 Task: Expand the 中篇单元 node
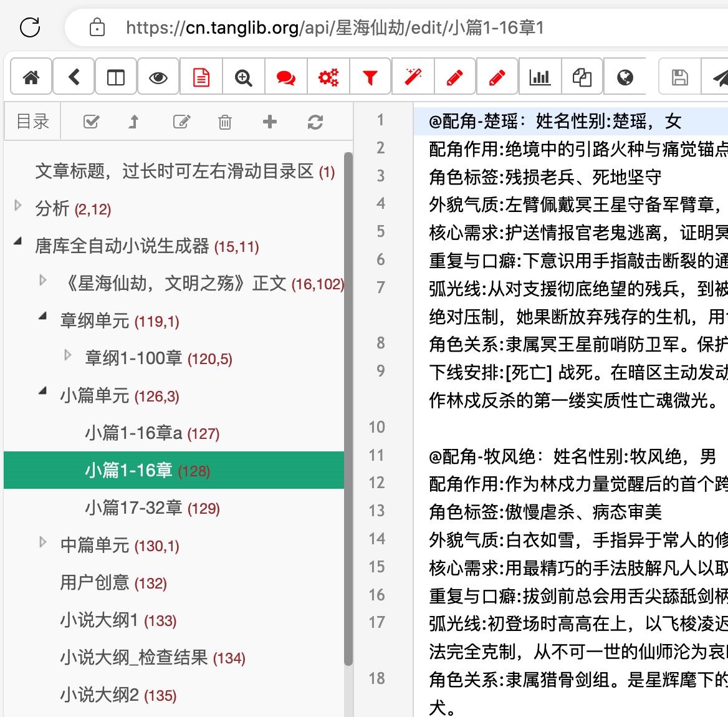pos(43,542)
